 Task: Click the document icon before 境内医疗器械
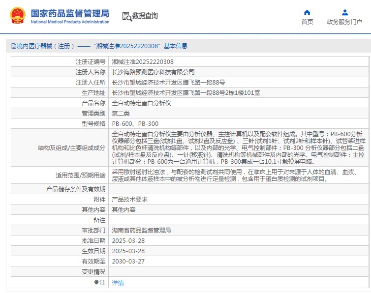(13, 46)
